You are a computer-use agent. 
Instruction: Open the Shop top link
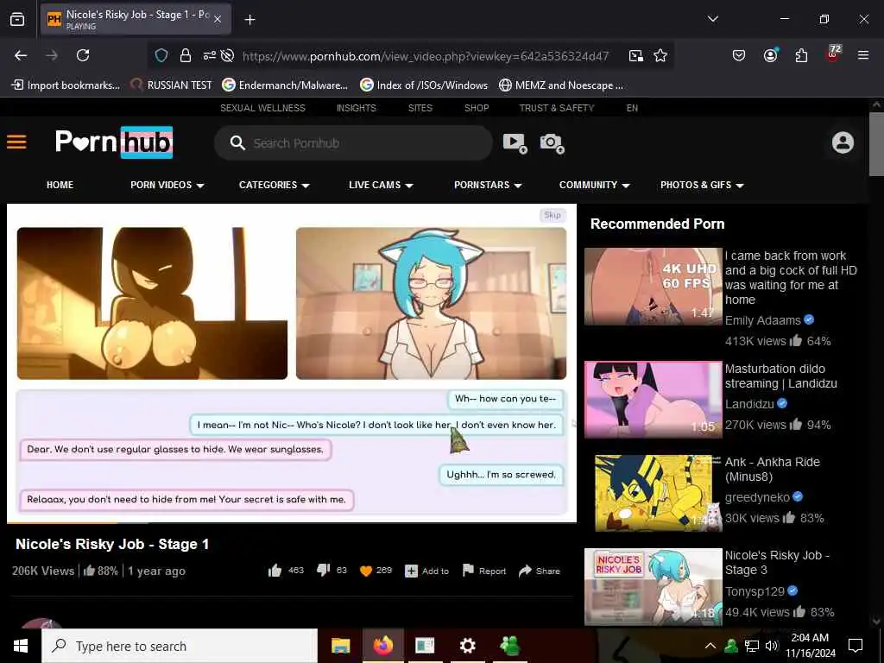pos(477,108)
